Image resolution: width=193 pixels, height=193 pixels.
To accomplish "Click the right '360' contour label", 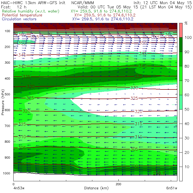I will coord(169,35).
